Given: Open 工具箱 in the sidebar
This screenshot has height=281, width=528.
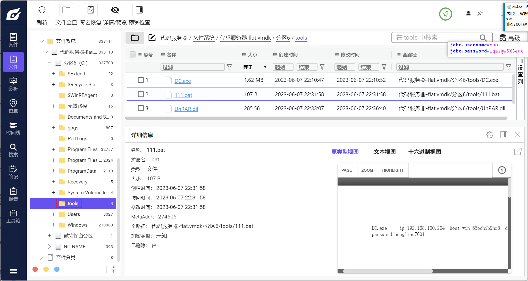Looking at the screenshot, I should 13,216.
